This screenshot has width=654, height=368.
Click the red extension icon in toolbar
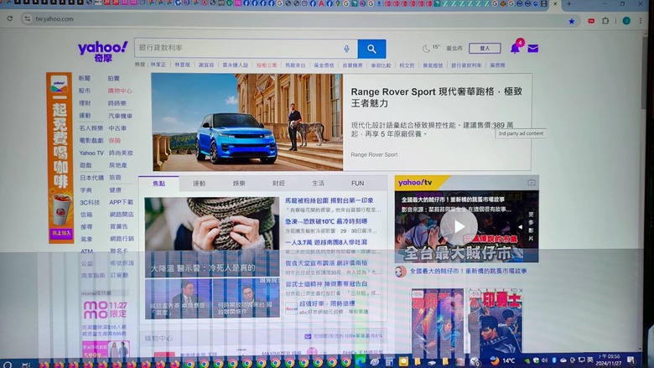(x=591, y=20)
